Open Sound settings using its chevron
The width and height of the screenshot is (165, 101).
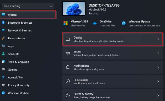tap(158, 53)
